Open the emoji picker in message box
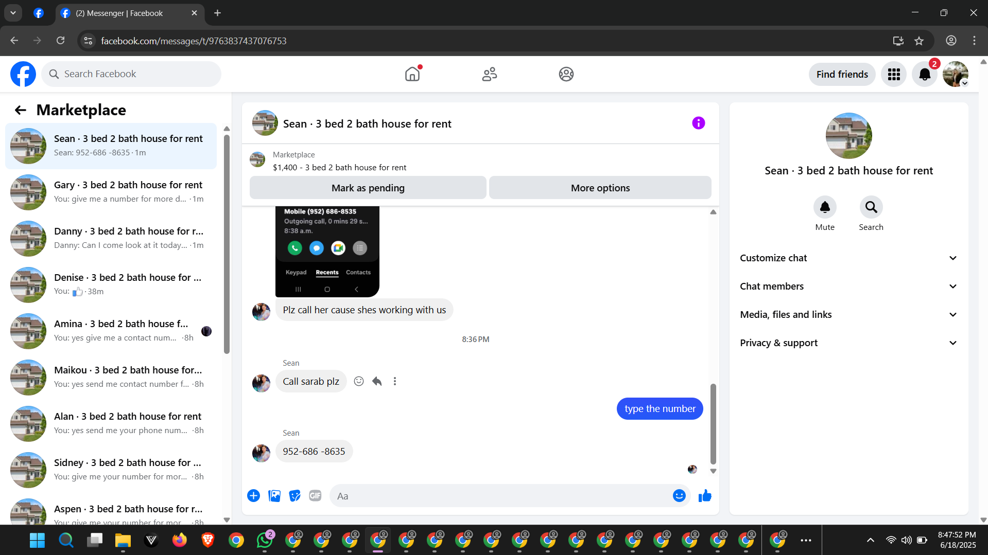Viewport: 988px width, 555px height. pyautogui.click(x=679, y=495)
